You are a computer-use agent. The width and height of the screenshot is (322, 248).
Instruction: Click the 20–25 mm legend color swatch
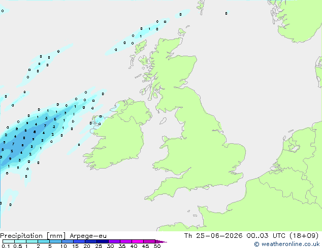pos(91,241)
